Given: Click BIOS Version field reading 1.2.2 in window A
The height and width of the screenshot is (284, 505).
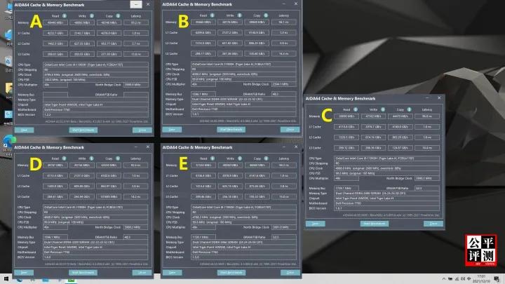Looking at the screenshot, I should [95, 114].
